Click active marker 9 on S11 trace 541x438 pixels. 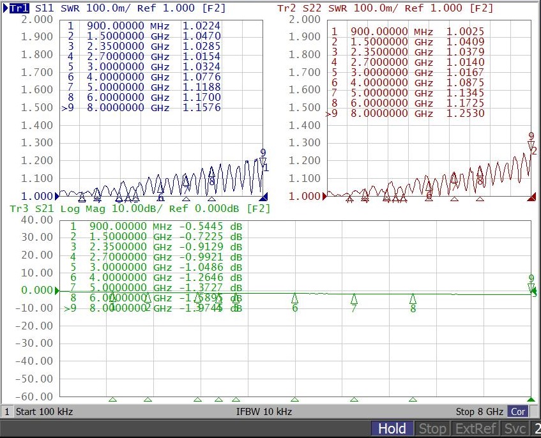(263, 162)
